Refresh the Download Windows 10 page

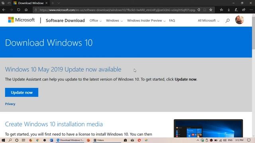click(19, 10)
